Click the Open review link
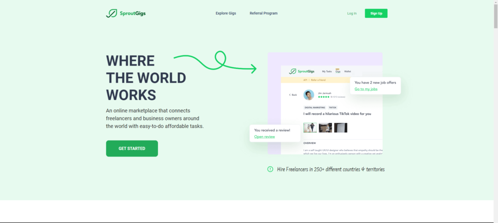The image size is (498, 223). coord(265,137)
